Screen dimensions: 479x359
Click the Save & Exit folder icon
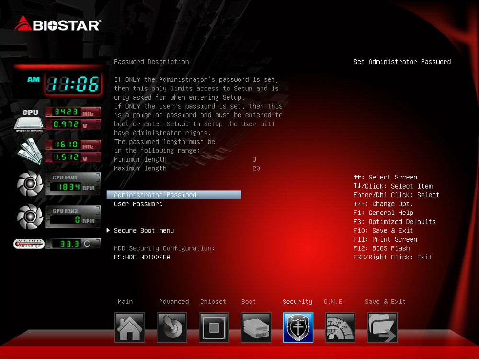(x=382, y=327)
